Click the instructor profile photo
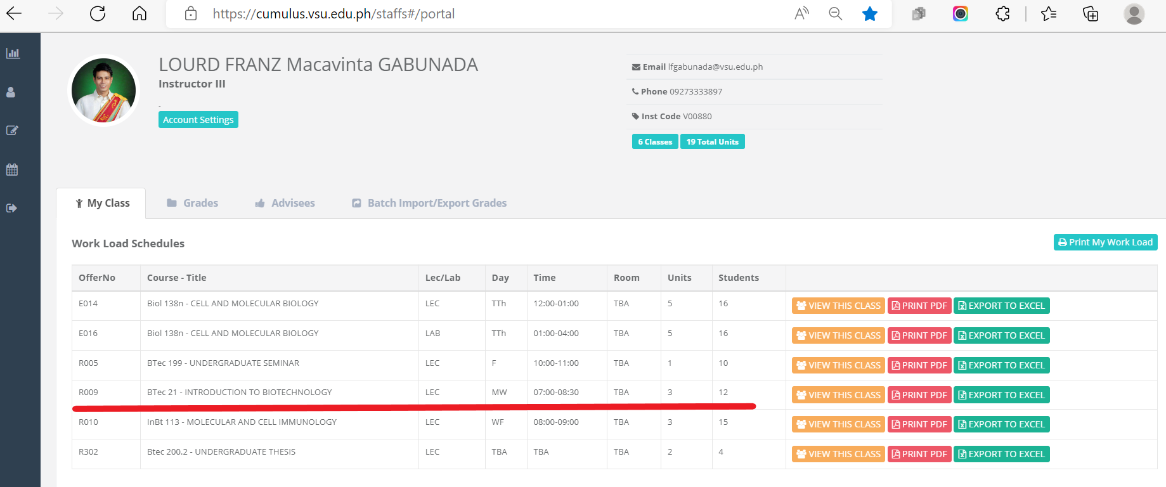The width and height of the screenshot is (1166, 487). pos(103,90)
